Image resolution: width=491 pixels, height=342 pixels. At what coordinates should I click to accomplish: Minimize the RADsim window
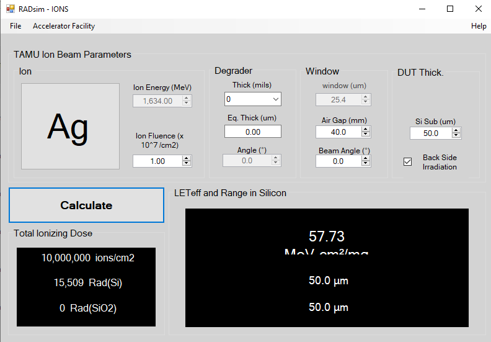422,9
